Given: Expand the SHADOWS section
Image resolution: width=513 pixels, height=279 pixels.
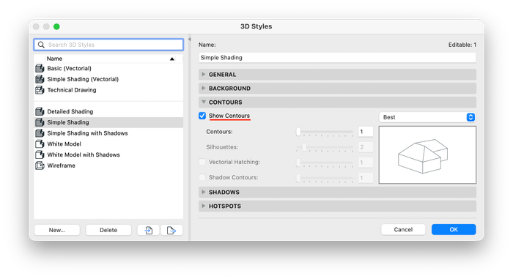Looking at the screenshot, I should coord(337,193).
